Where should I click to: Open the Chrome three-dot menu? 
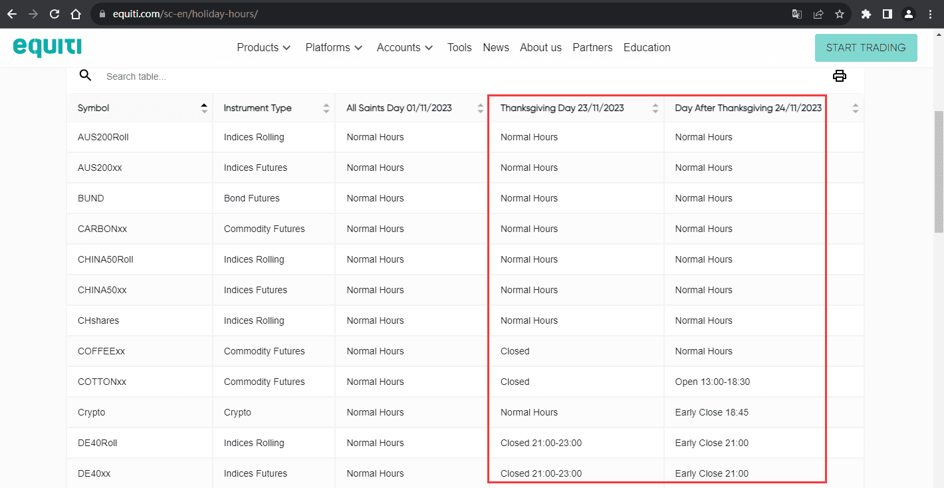coord(930,14)
